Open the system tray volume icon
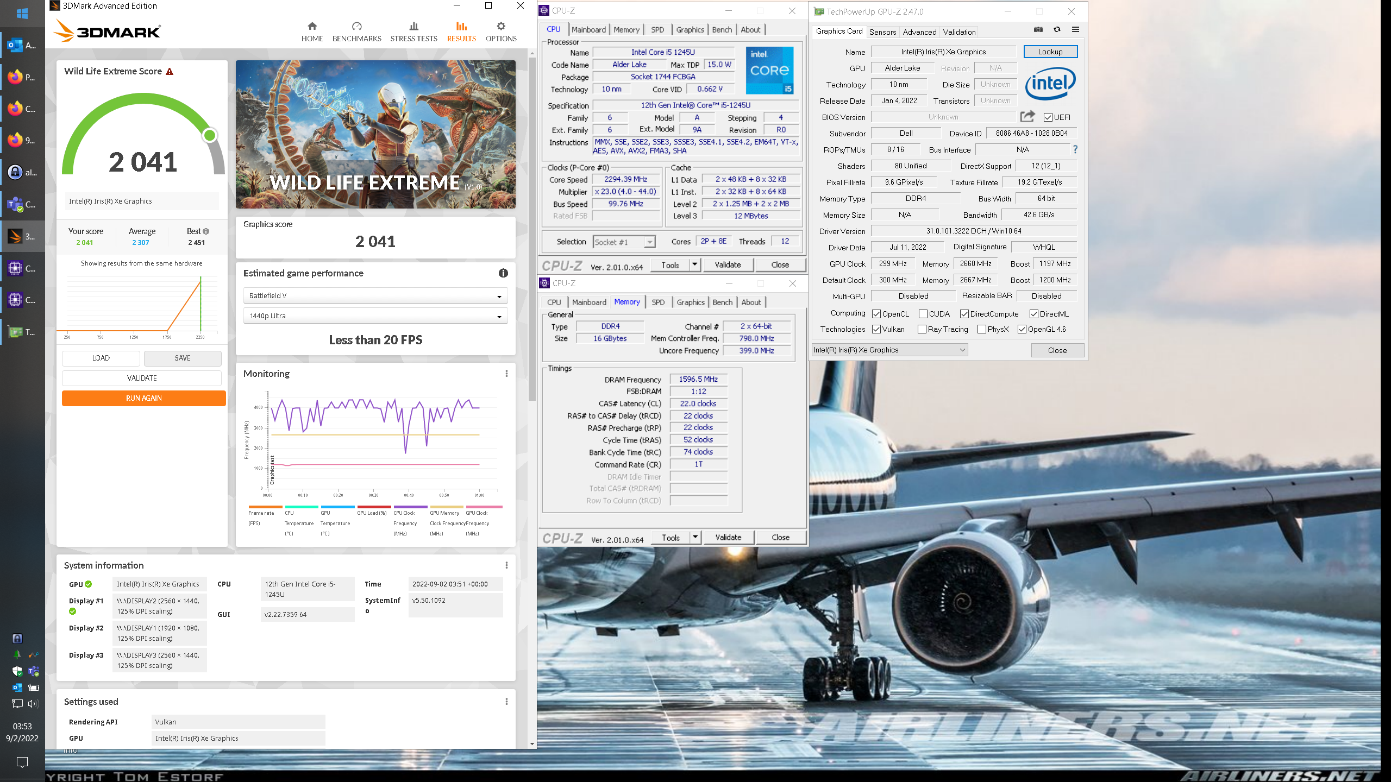 (33, 704)
